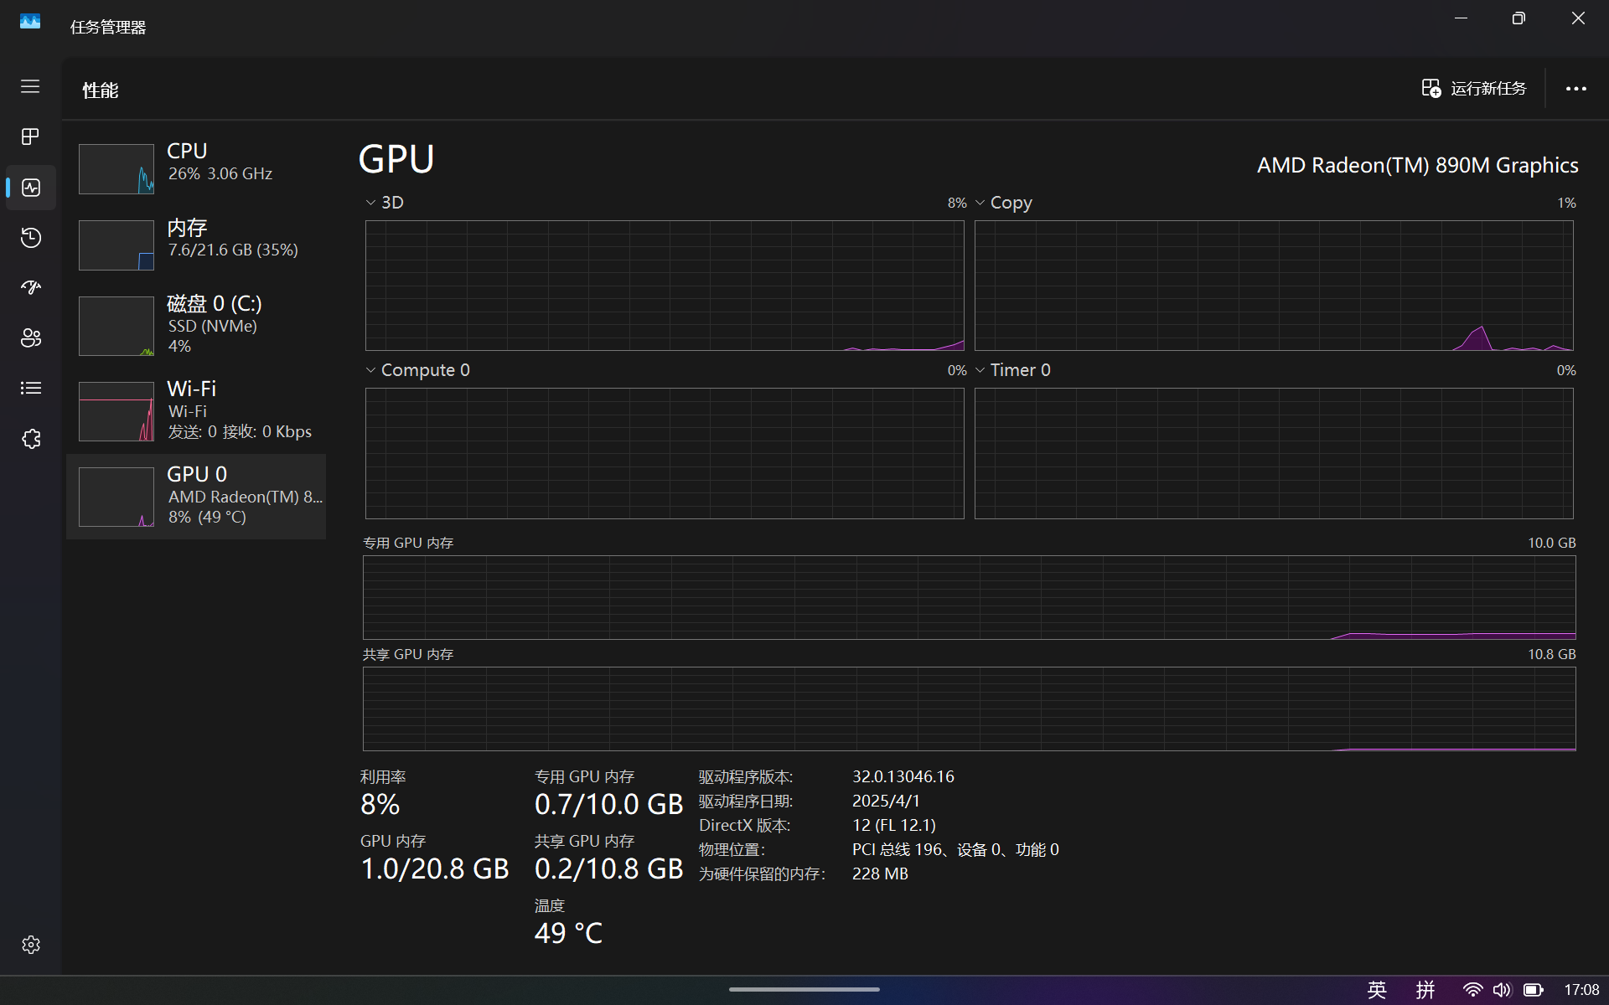Open the Users sidebar icon

[30, 338]
